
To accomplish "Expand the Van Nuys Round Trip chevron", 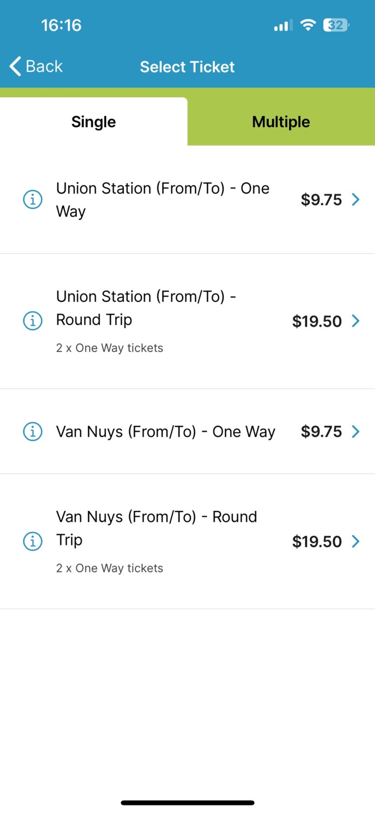I will [x=356, y=541].
